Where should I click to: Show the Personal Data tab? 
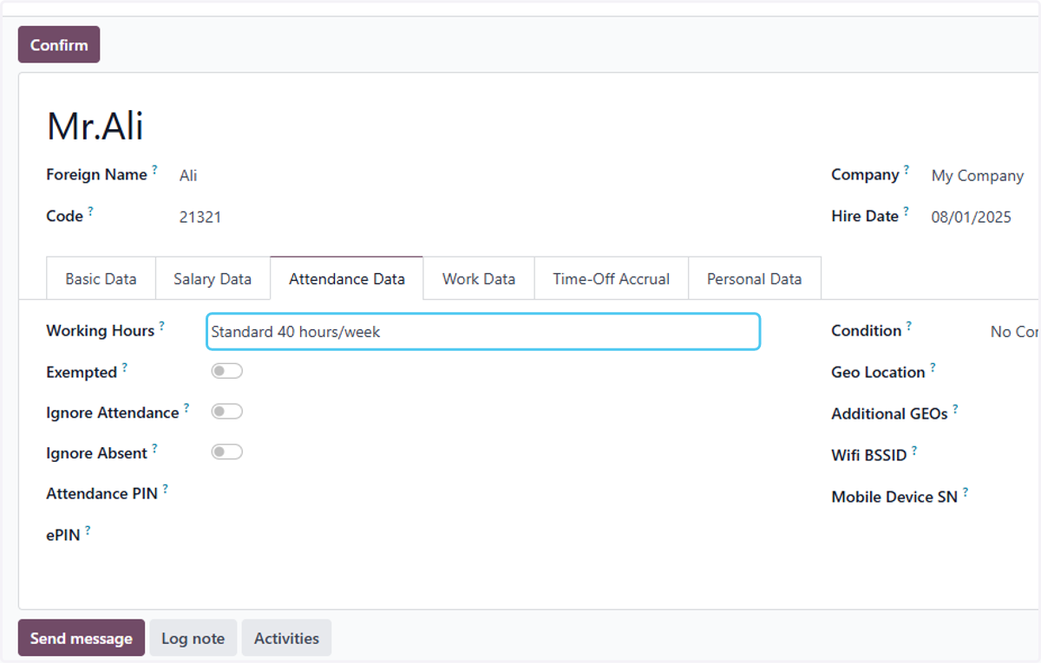(x=754, y=278)
